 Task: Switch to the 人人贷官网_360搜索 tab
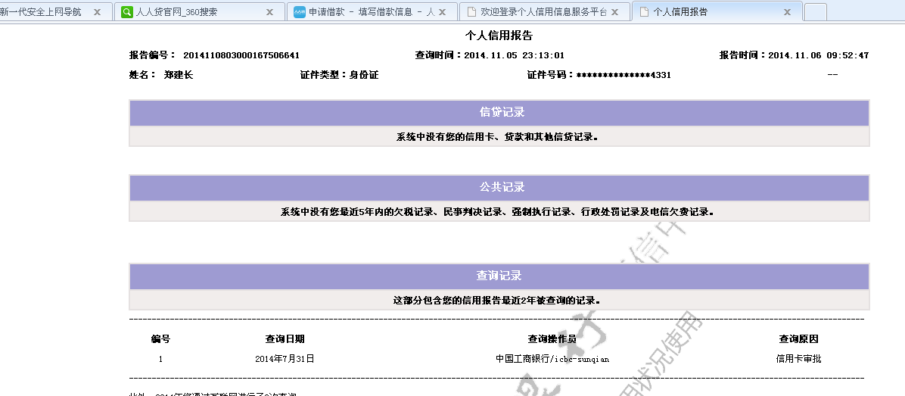[x=199, y=11]
